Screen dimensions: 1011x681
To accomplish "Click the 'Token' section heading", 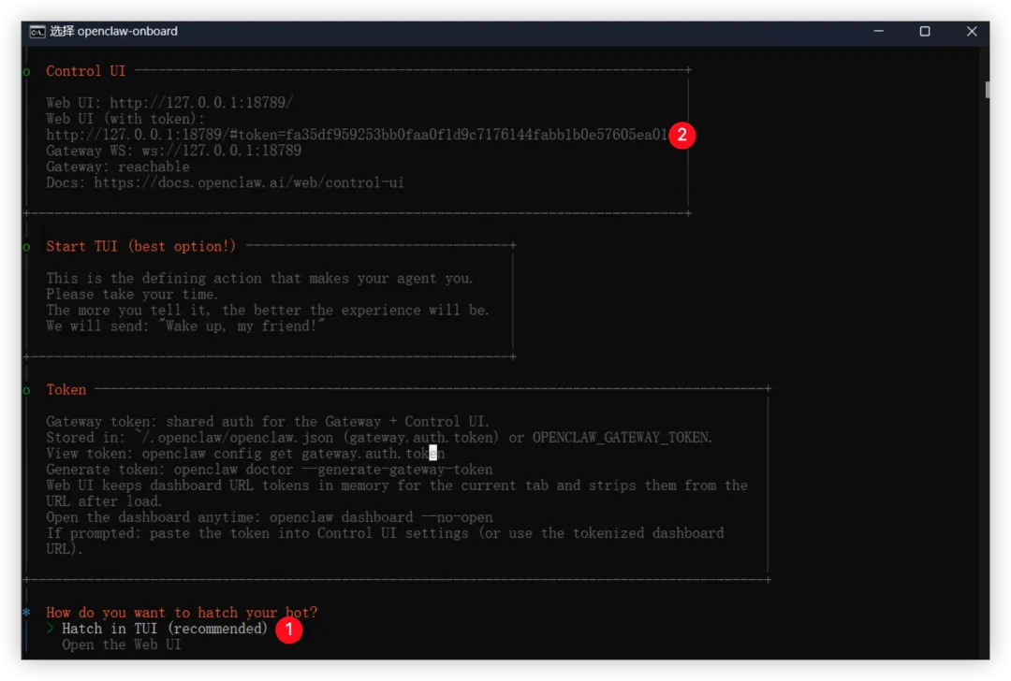I will click(x=66, y=390).
